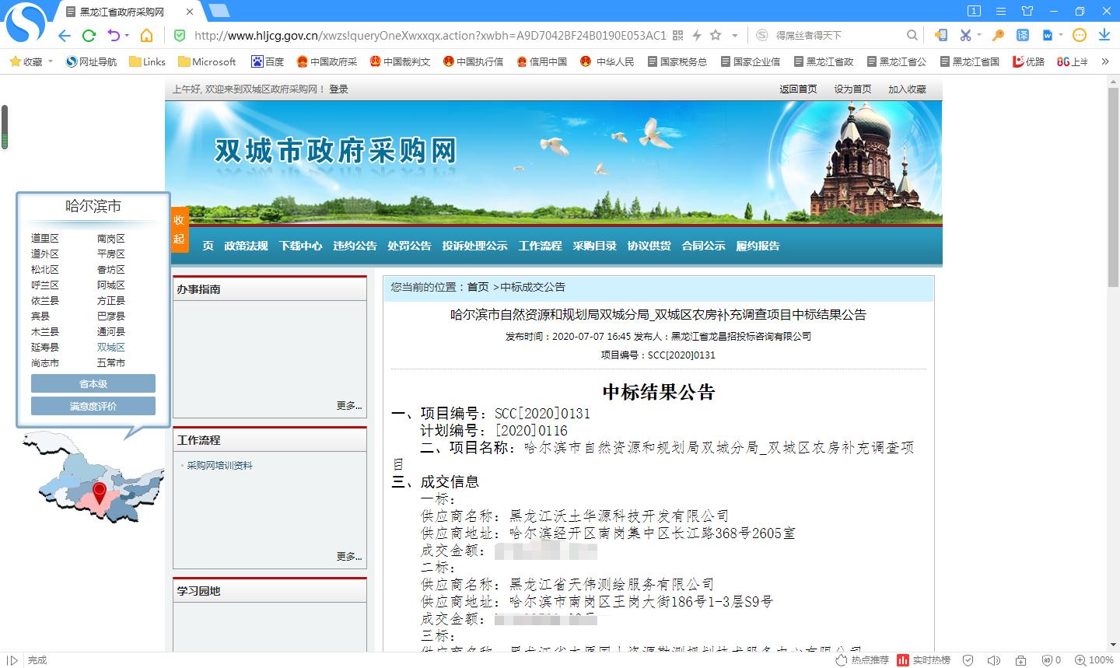Screen dimensions: 1120x668
Task: Click the search magnifier icon
Action: pos(912,35)
